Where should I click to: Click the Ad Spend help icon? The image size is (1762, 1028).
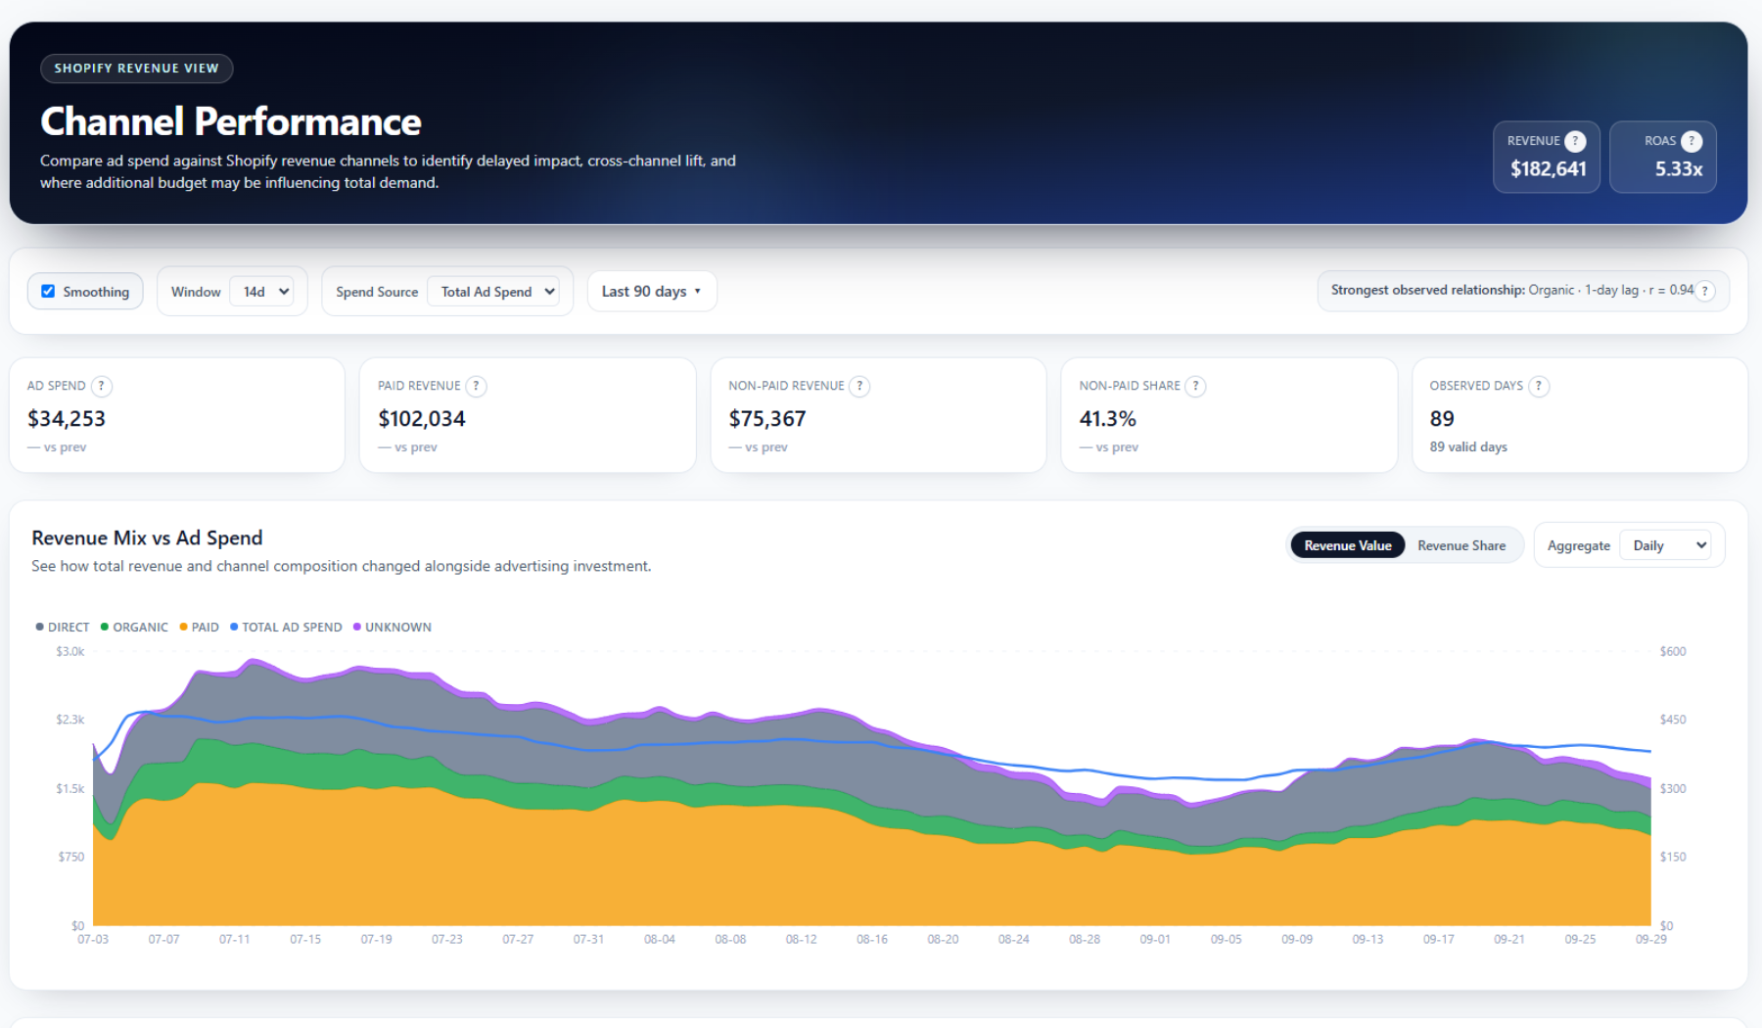click(x=101, y=386)
